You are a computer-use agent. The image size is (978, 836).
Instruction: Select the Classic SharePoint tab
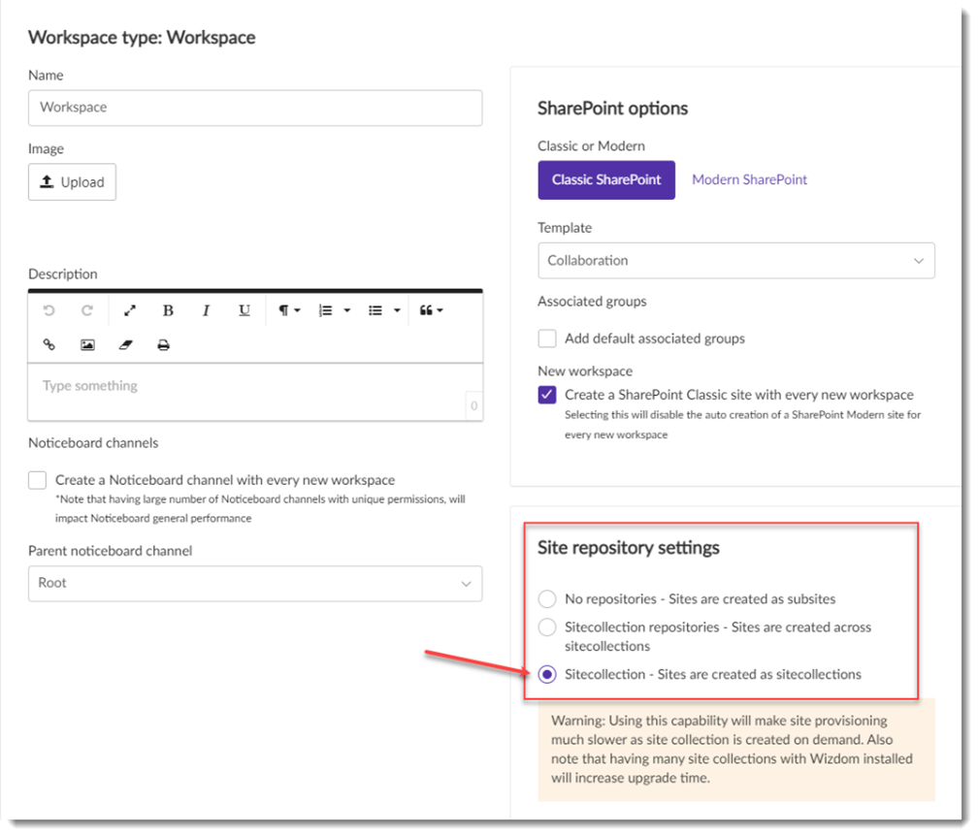coord(606,180)
